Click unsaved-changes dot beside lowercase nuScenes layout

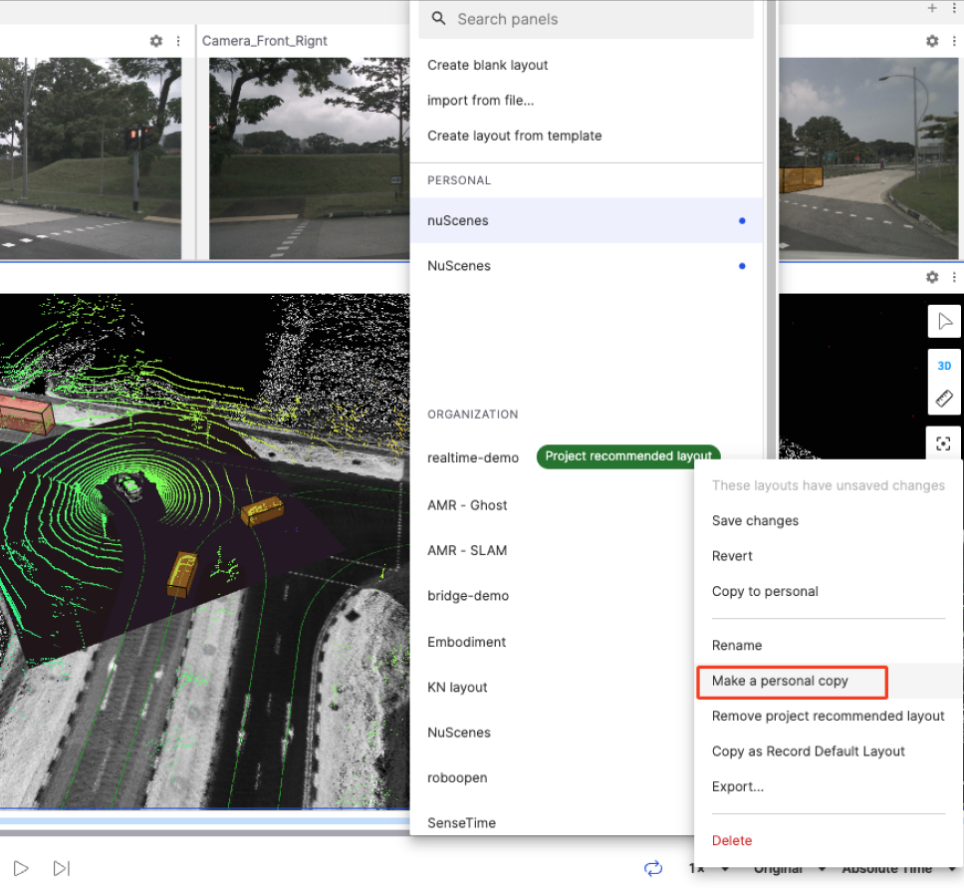[x=742, y=221]
